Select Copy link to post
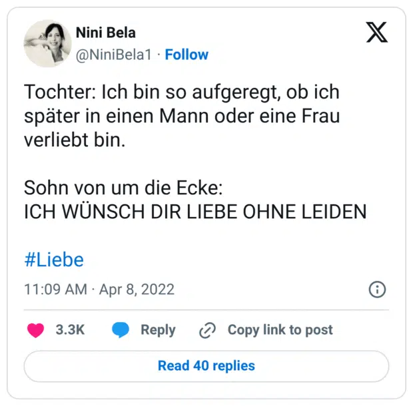 tap(280, 330)
